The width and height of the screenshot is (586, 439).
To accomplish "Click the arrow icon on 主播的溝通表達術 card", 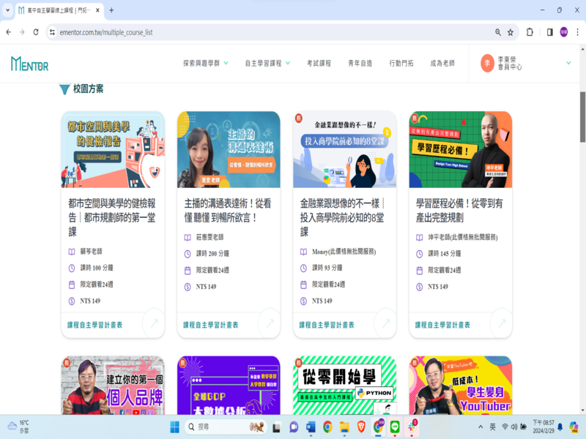I will (x=269, y=323).
